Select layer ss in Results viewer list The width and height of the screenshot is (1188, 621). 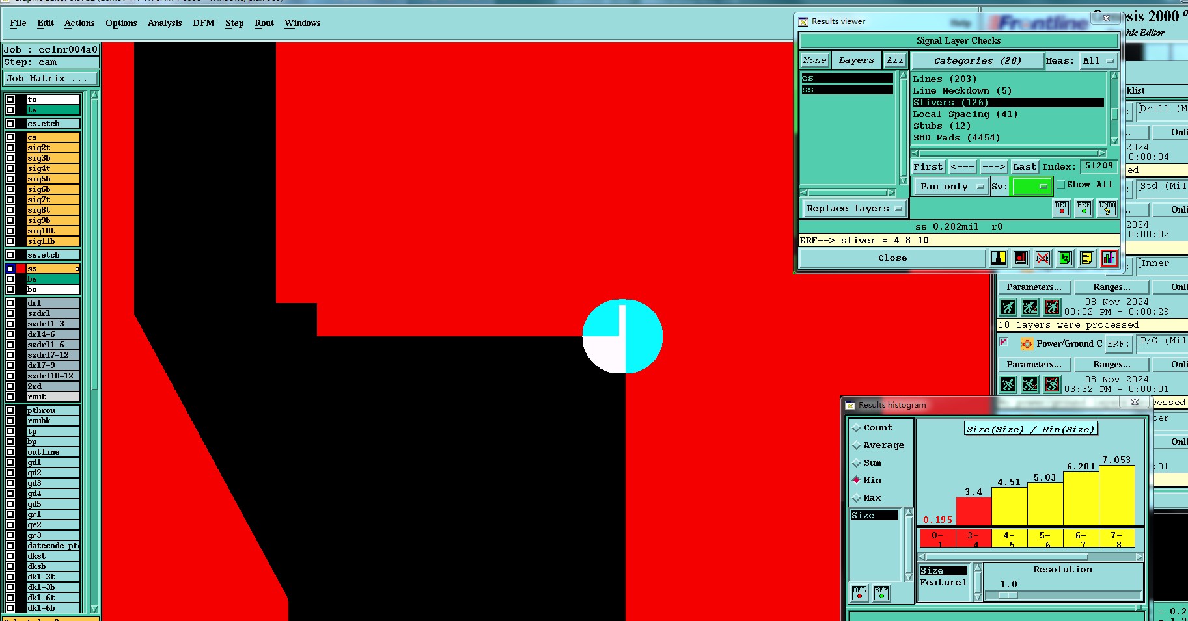click(847, 90)
